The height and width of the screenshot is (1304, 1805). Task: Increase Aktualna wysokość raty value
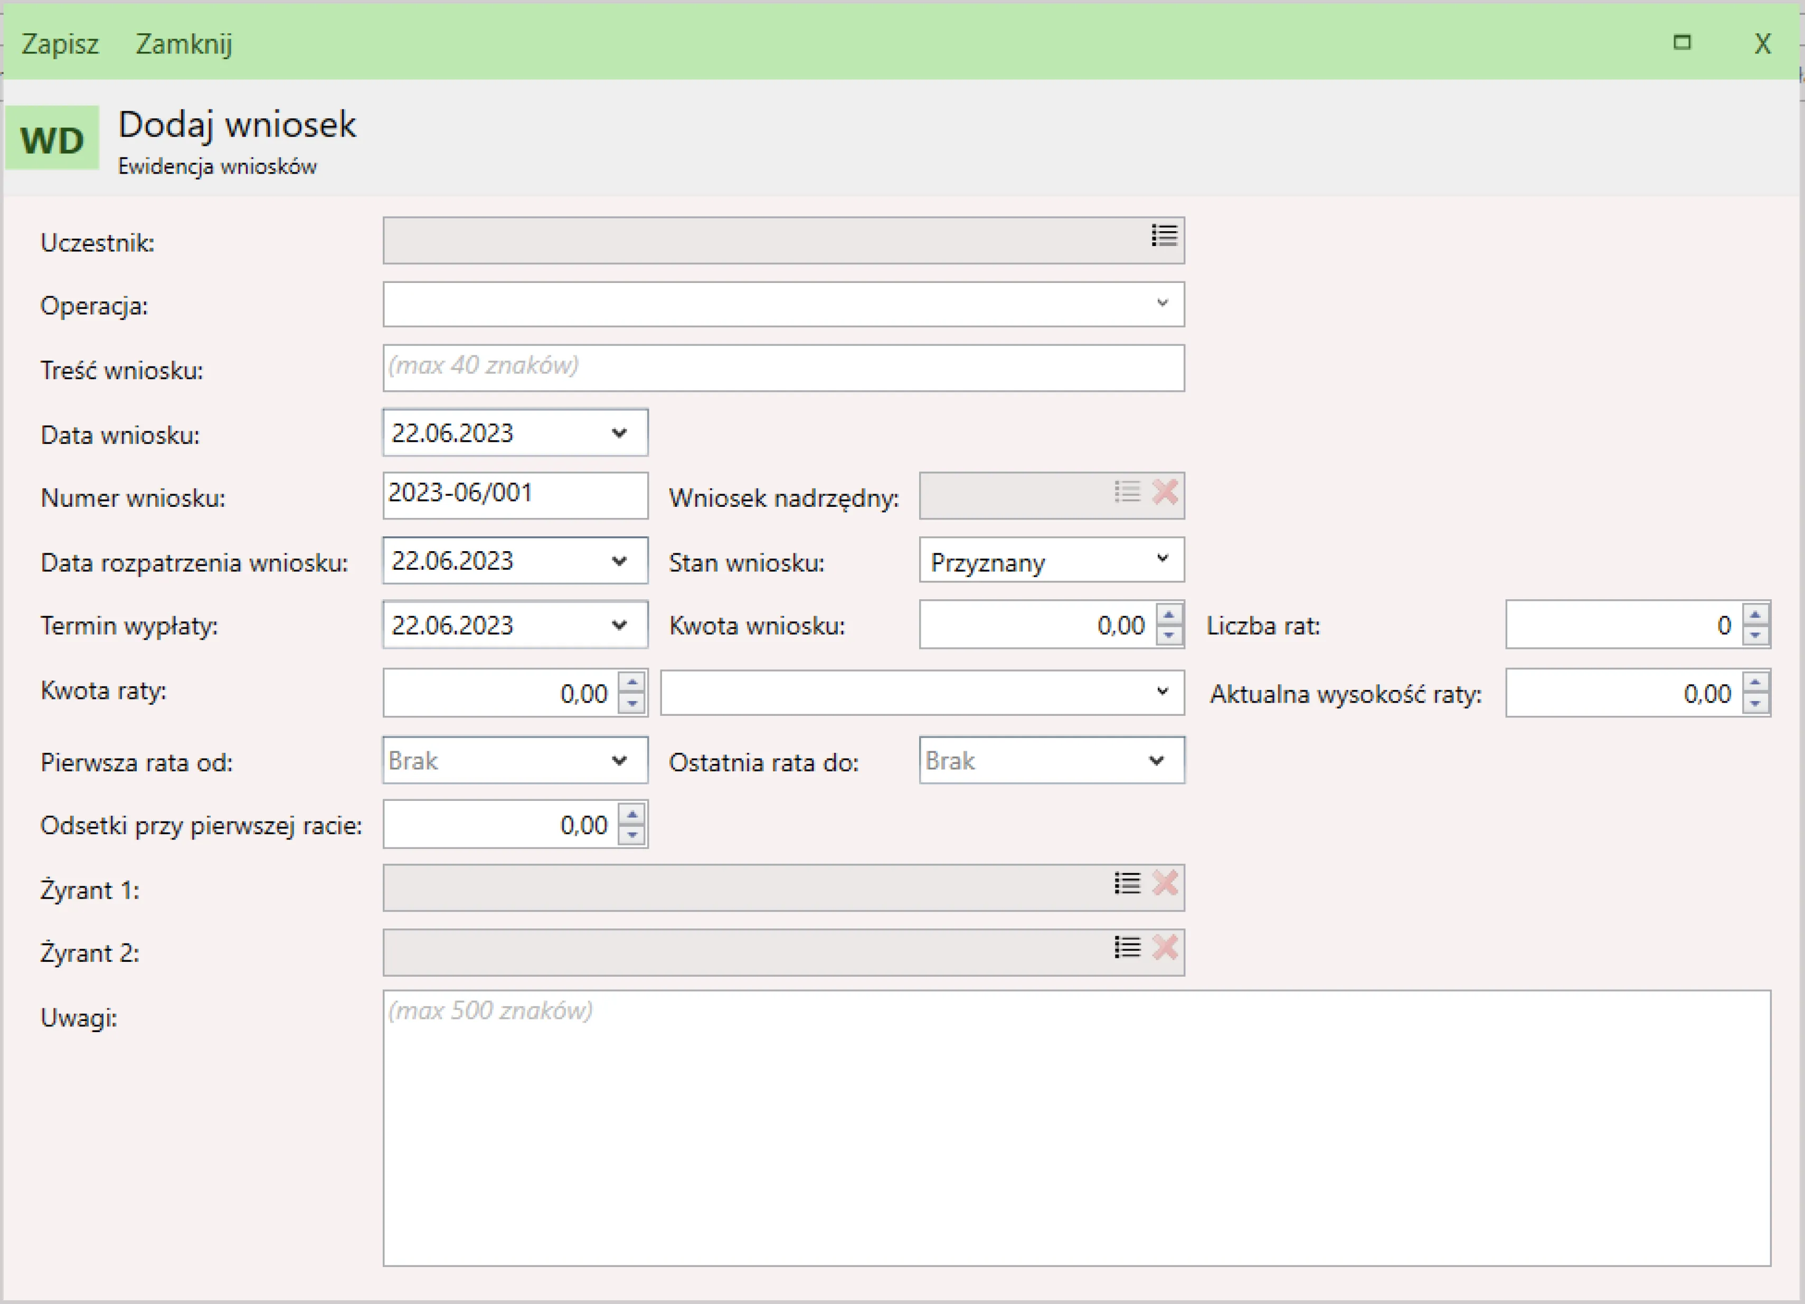click(1756, 682)
